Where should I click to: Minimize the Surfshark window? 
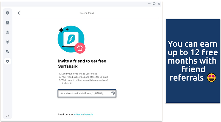click(149, 4)
